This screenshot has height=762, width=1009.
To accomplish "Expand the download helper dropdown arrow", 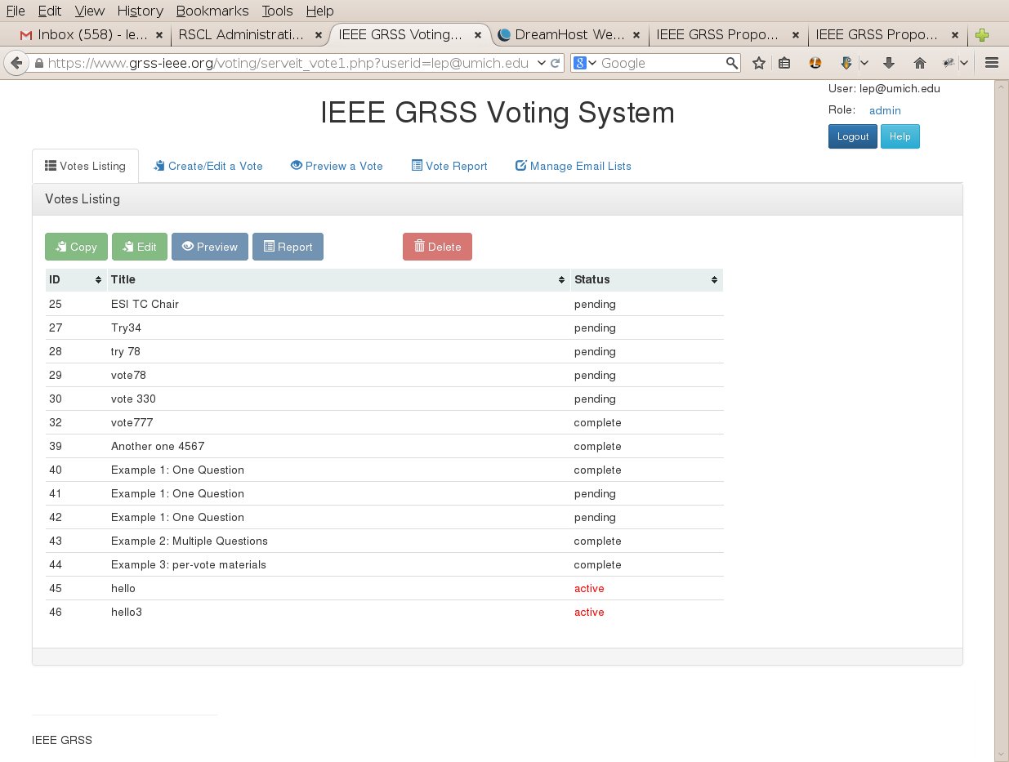I will tap(864, 63).
